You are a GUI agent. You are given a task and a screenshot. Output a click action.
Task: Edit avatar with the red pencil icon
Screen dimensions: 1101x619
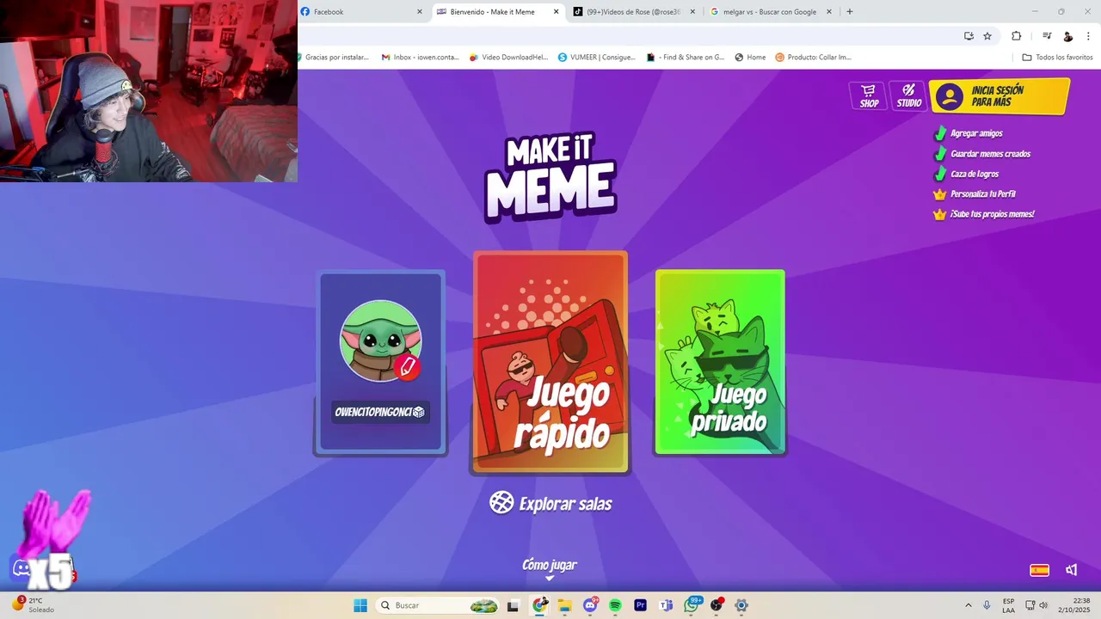tap(408, 368)
